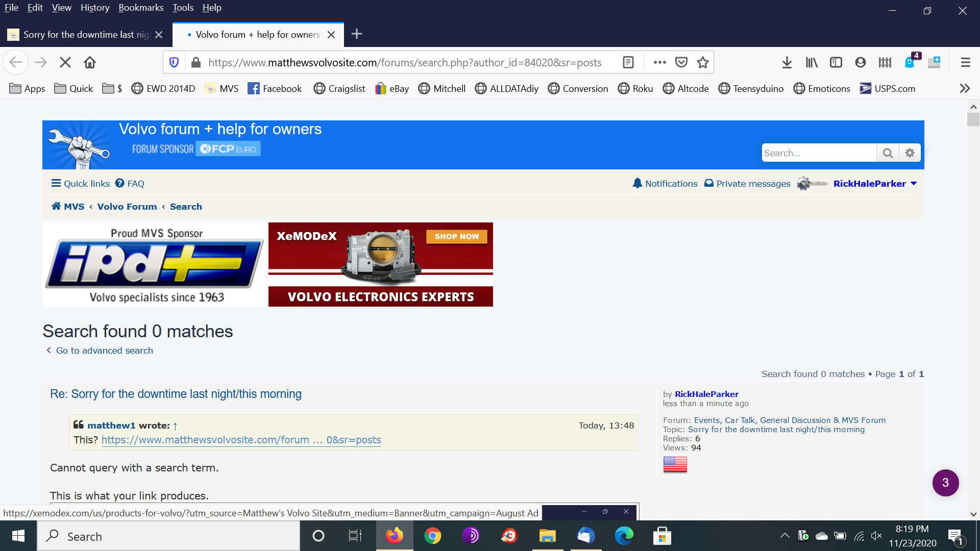Open the Quick links dropdown menu

pos(81,184)
